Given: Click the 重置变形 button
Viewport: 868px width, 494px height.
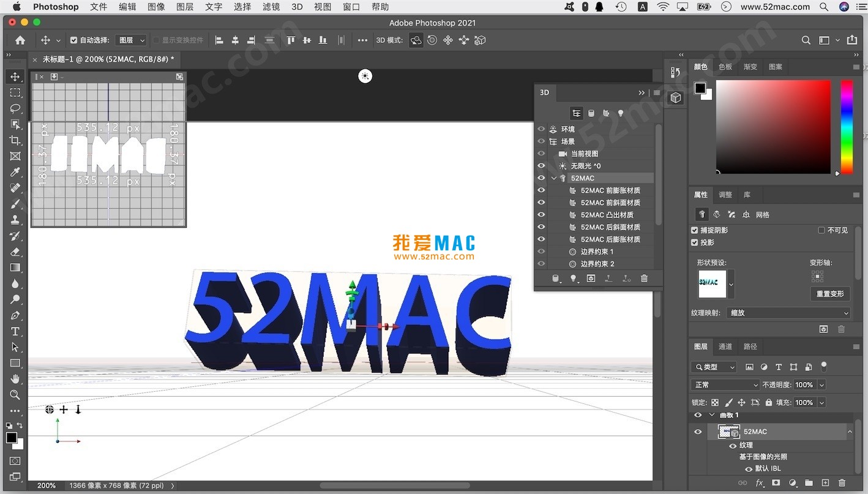Looking at the screenshot, I should (830, 294).
